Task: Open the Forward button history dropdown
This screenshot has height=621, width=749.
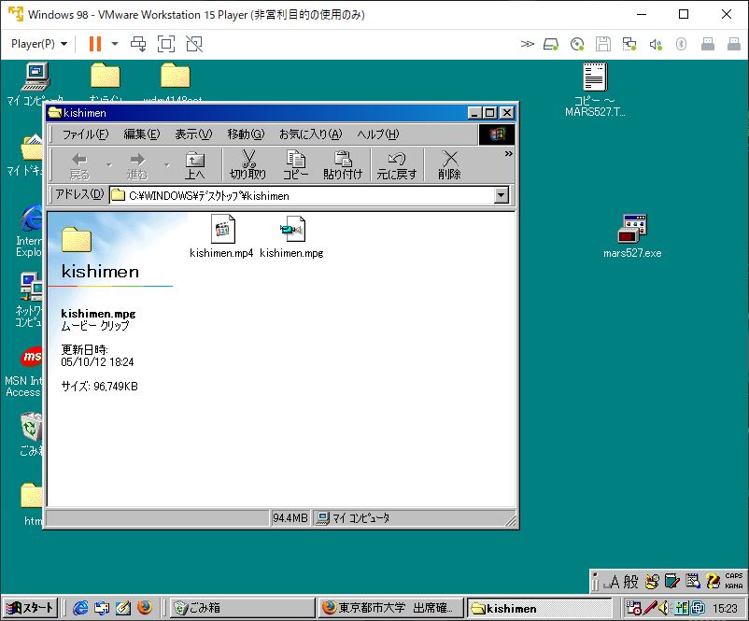Action: coord(167,165)
